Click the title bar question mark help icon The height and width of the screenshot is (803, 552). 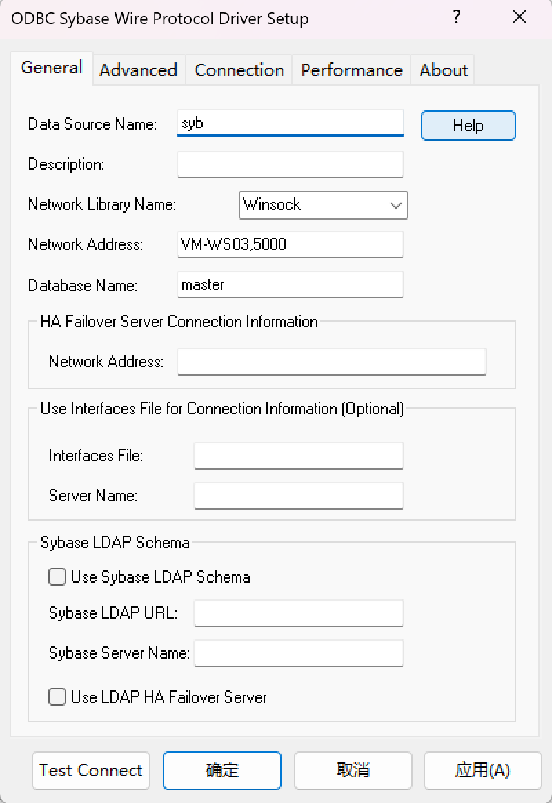[457, 17]
